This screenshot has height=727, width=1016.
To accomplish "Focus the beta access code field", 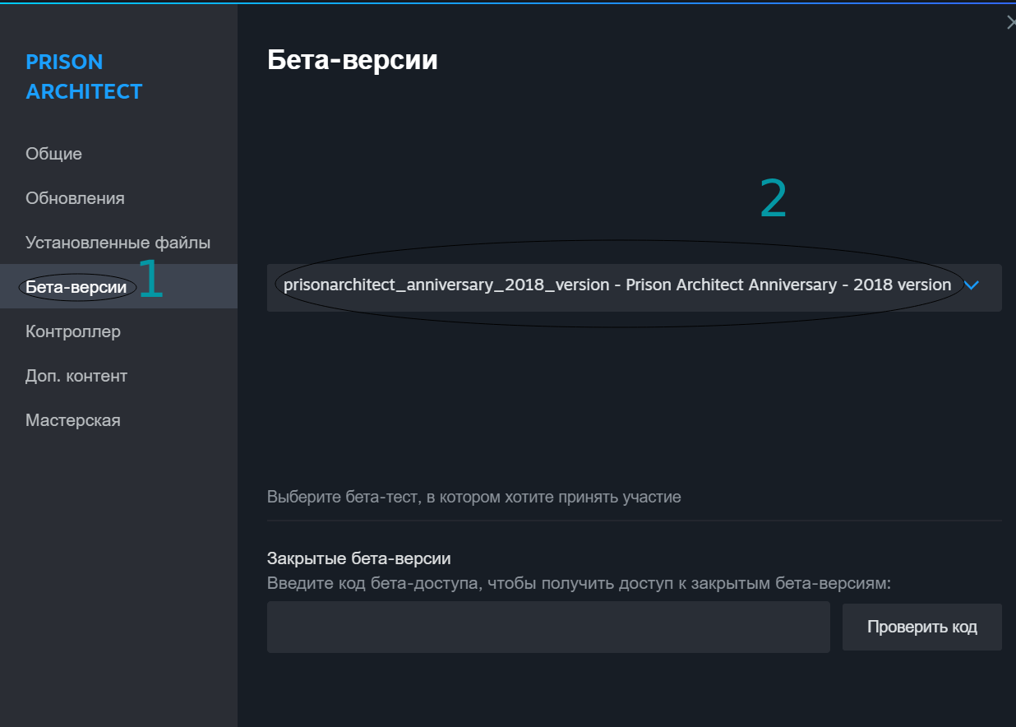I will 548,627.
